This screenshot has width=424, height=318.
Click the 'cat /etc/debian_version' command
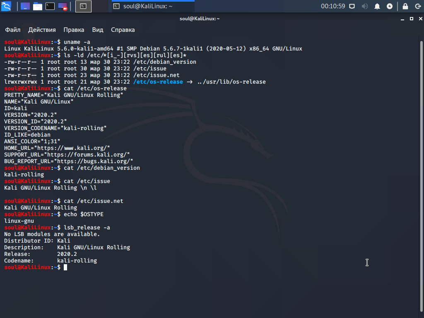pos(102,168)
